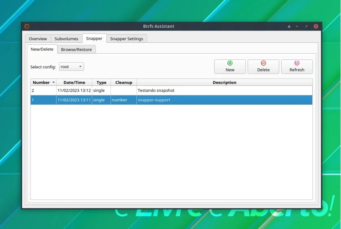Click the green plus New snapshot button
Screen dimensions: 341x229
pos(230,66)
